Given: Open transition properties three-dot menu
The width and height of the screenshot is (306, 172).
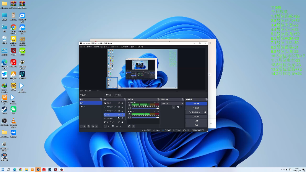Looking at the screenshot, I should click(x=182, y=107).
